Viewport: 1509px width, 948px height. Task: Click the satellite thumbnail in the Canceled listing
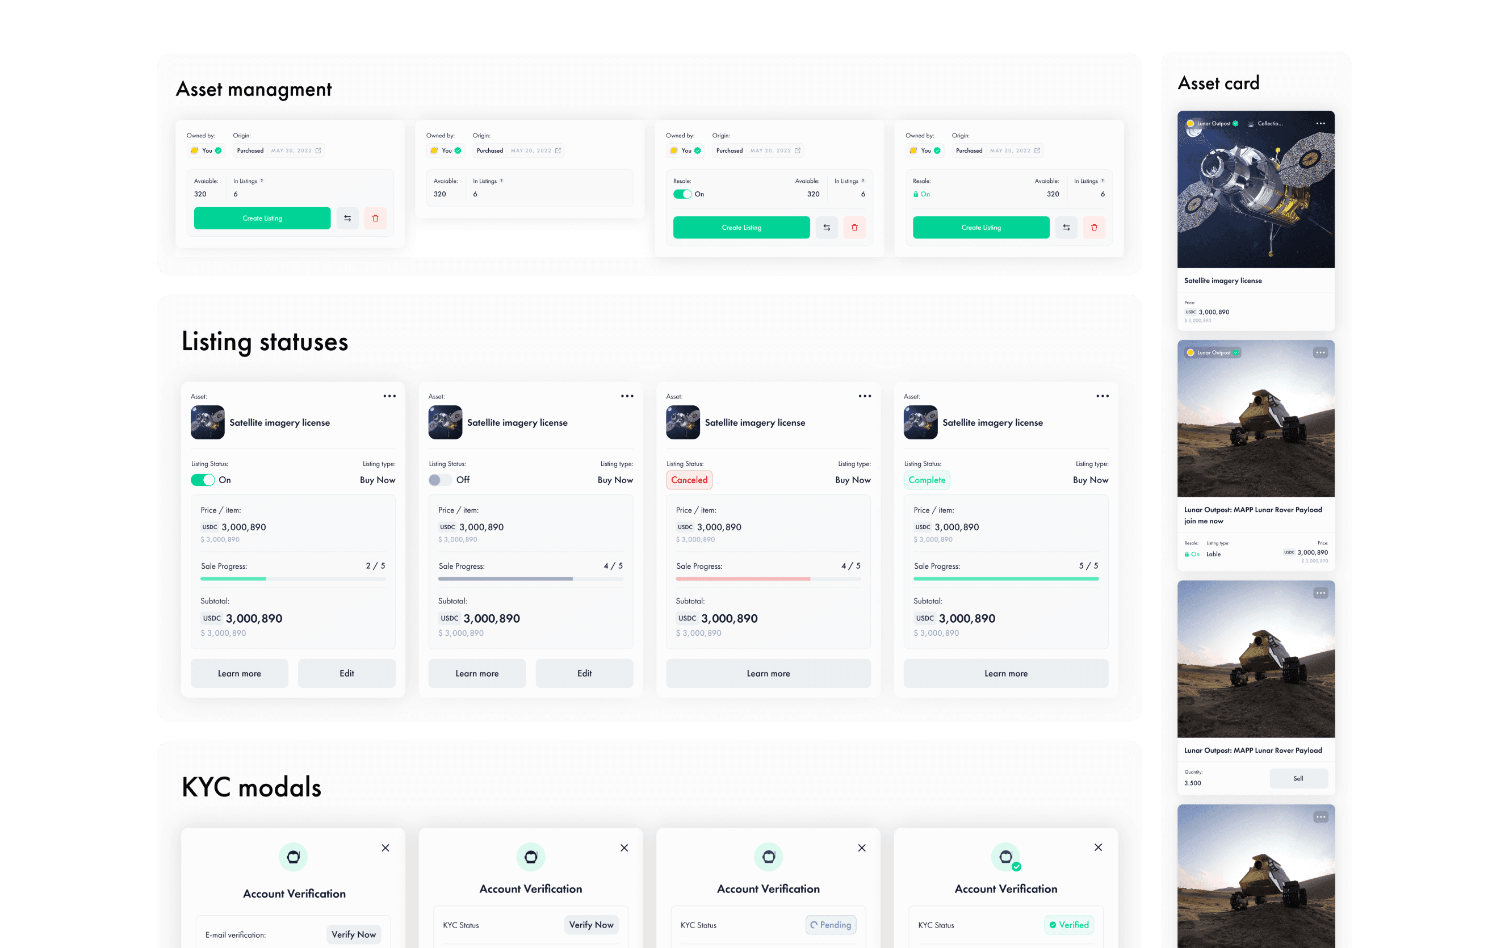pyautogui.click(x=682, y=422)
